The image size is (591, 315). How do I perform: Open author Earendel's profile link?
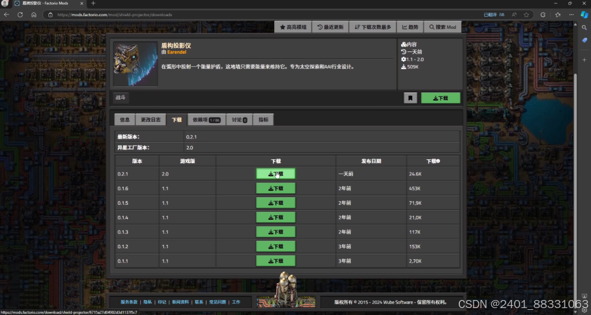pyautogui.click(x=177, y=52)
